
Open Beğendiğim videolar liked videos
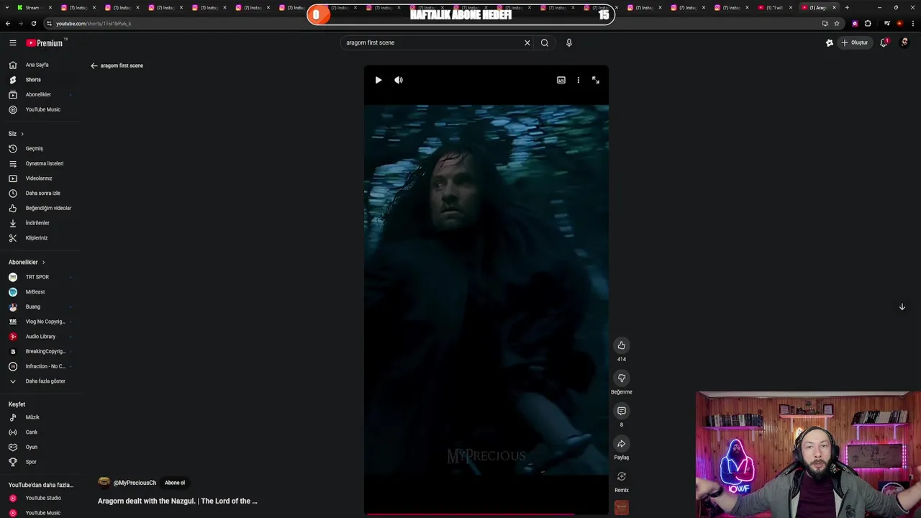tap(40, 208)
